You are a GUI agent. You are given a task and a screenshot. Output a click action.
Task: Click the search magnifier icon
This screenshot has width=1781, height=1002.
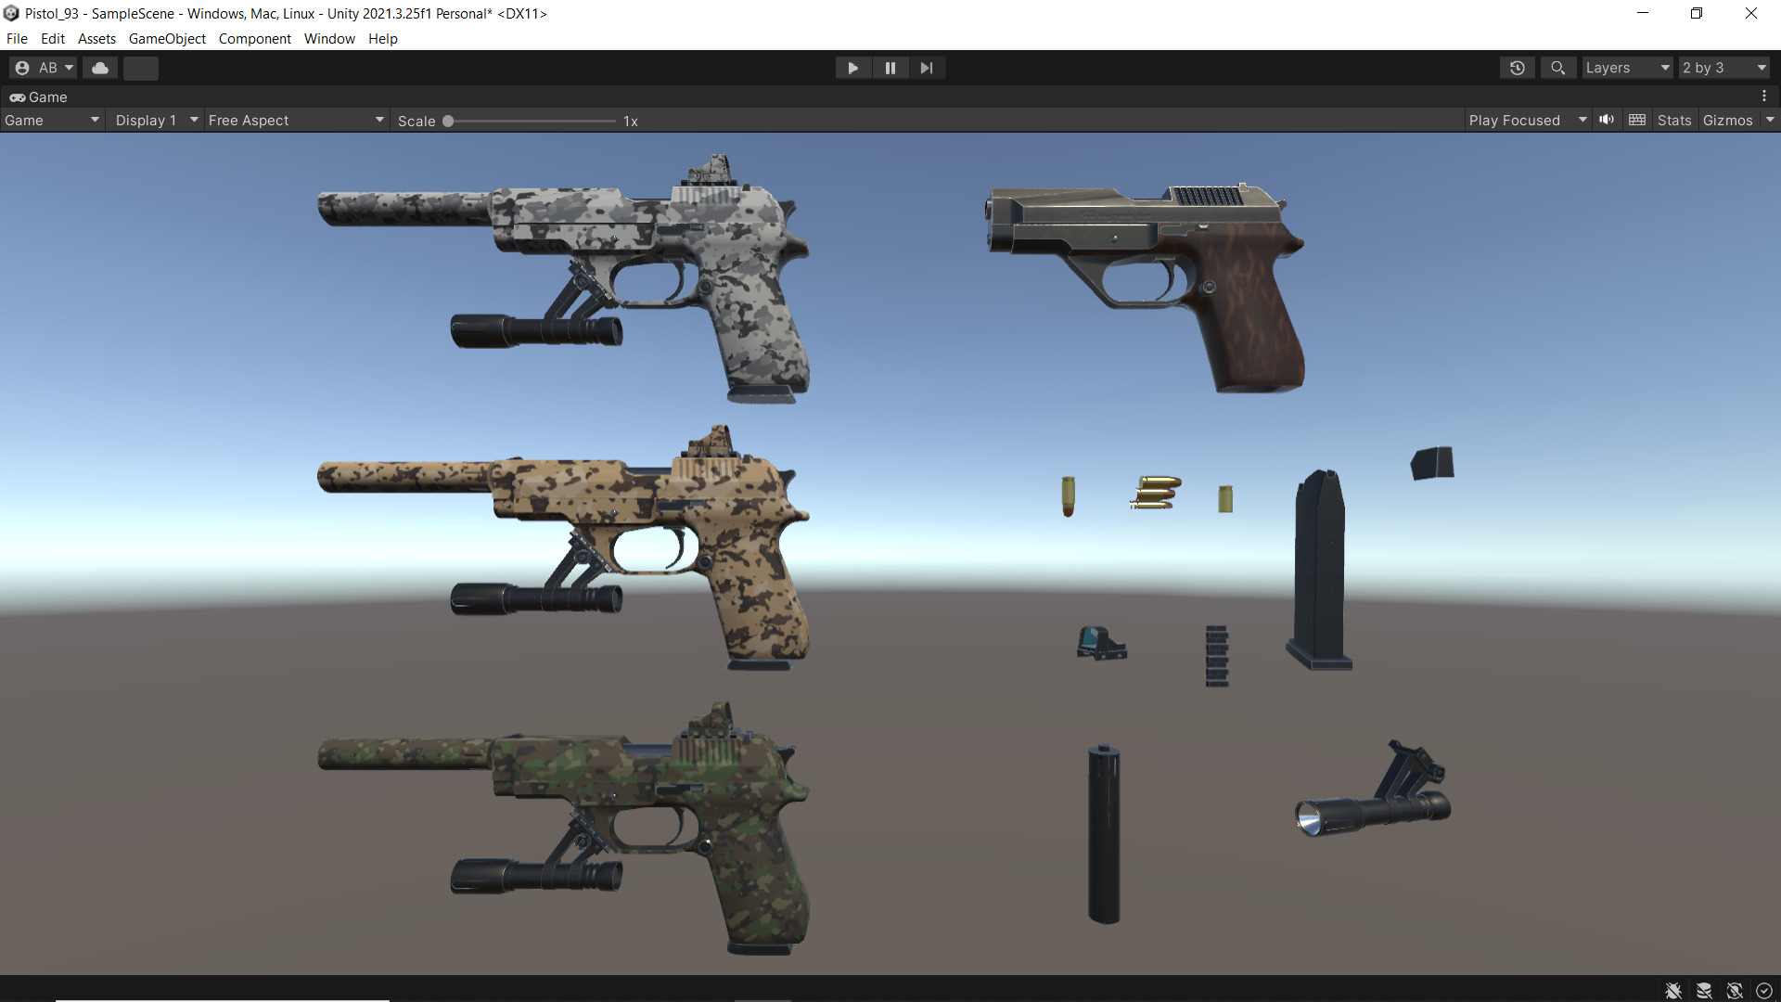pyautogui.click(x=1558, y=68)
